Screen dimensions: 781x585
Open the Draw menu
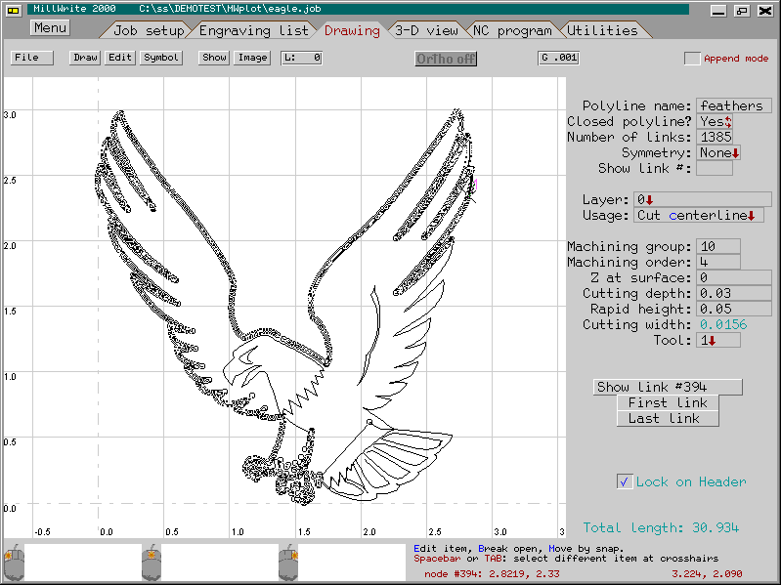tap(85, 58)
